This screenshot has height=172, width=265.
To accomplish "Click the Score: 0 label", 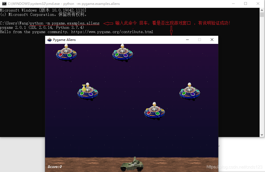I will pos(54,167).
